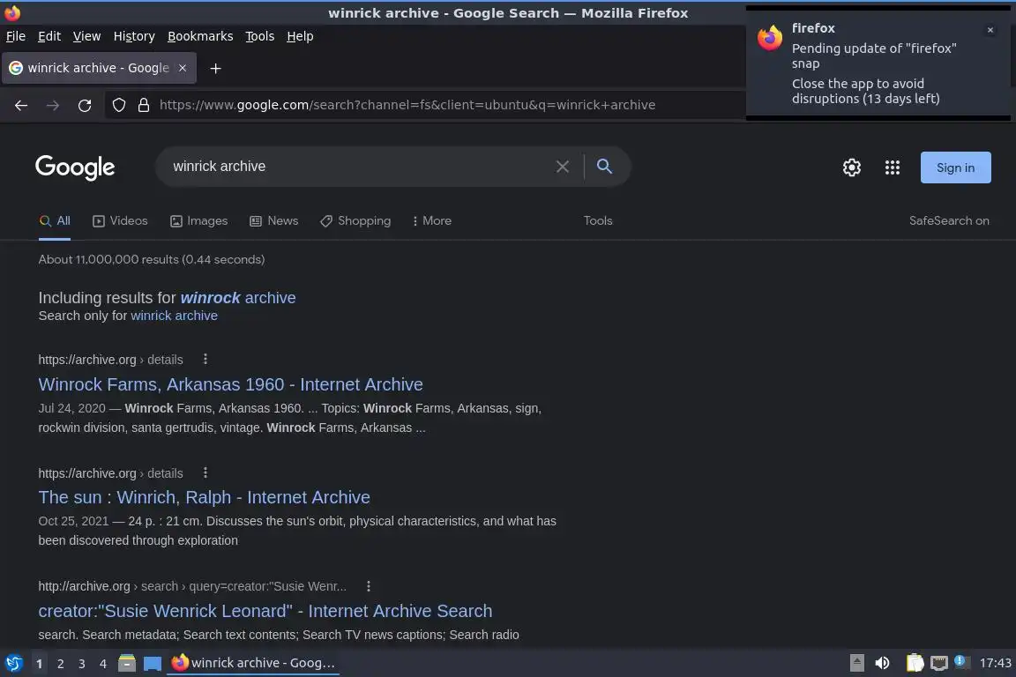Open Google quick settings gear

point(851,167)
